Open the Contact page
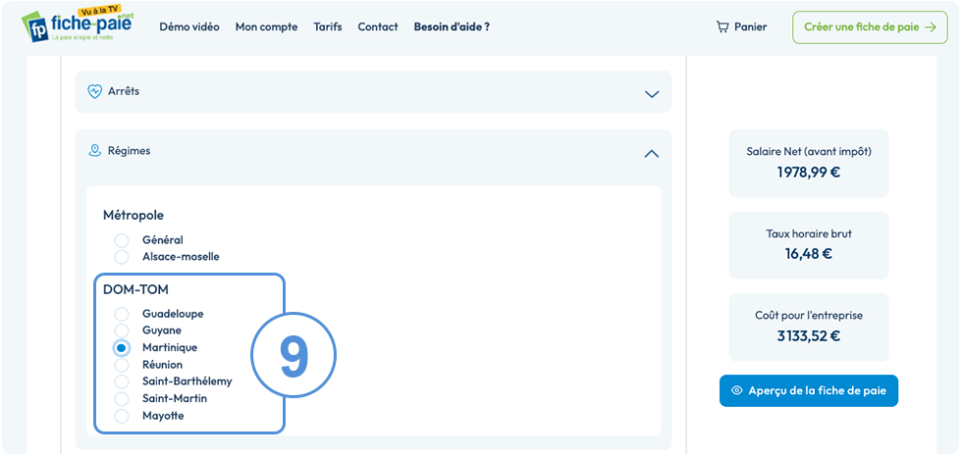Image resolution: width=962 pixels, height=457 pixels. pos(378,26)
